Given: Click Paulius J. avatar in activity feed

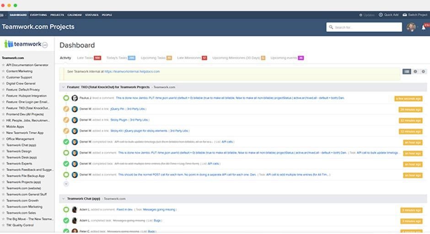Looking at the screenshot, I should click(x=75, y=98).
